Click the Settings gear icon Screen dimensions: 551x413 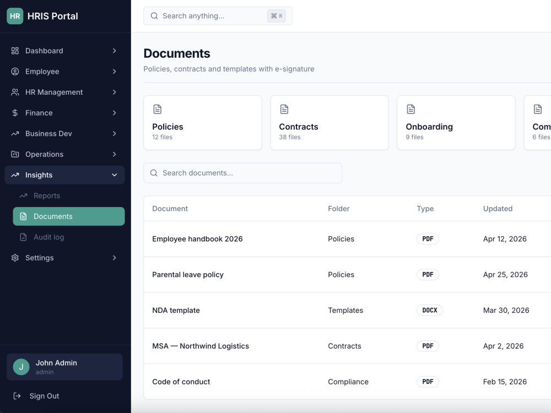(15, 258)
